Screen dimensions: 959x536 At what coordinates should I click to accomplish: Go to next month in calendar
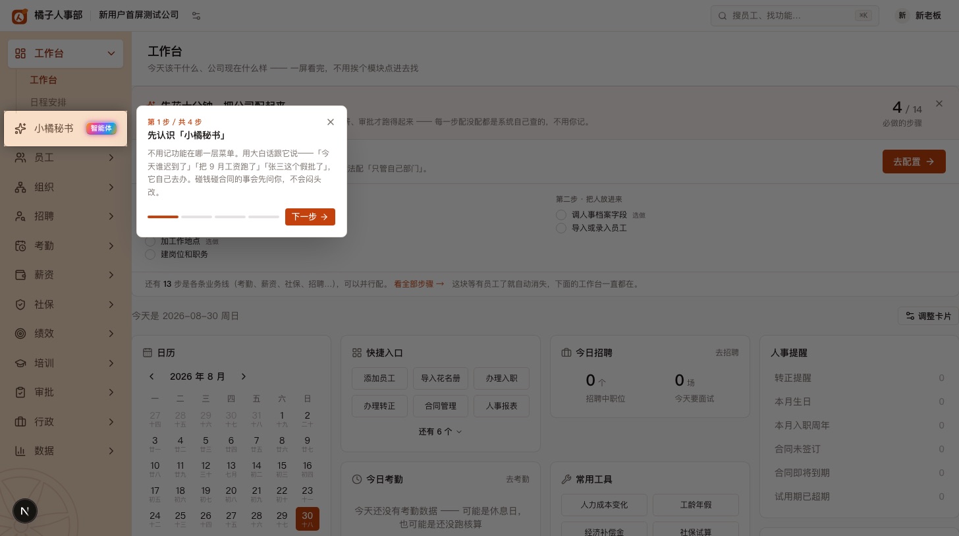(243, 376)
